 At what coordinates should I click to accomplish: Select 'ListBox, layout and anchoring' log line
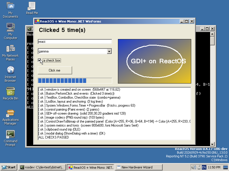pyautogui.click(x=114, y=101)
